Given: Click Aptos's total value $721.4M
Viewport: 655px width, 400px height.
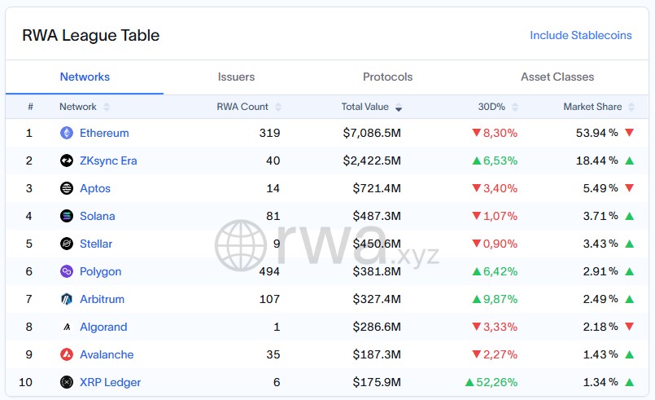Looking at the screenshot, I should [x=377, y=188].
